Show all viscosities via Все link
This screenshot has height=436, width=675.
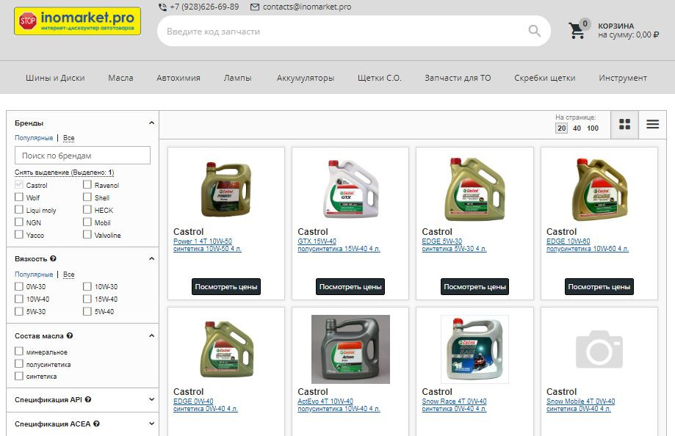[x=69, y=275]
